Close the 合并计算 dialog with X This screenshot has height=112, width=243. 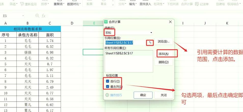[170, 22]
